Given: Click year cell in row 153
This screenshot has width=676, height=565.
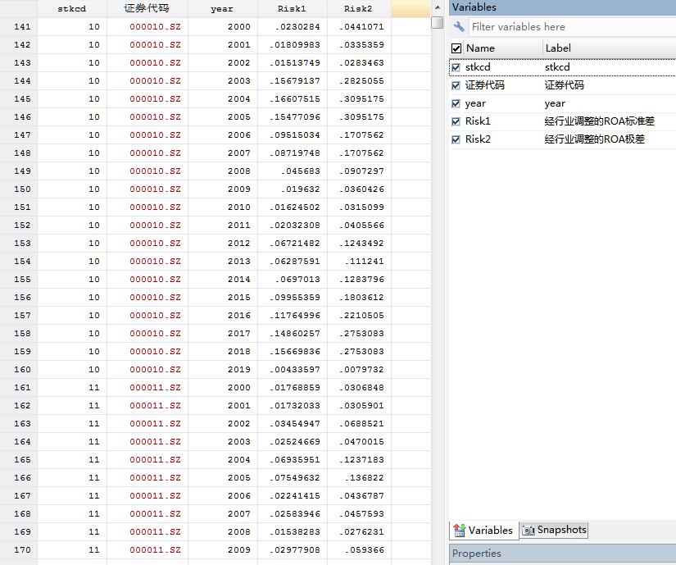Looking at the screenshot, I should (x=222, y=244).
